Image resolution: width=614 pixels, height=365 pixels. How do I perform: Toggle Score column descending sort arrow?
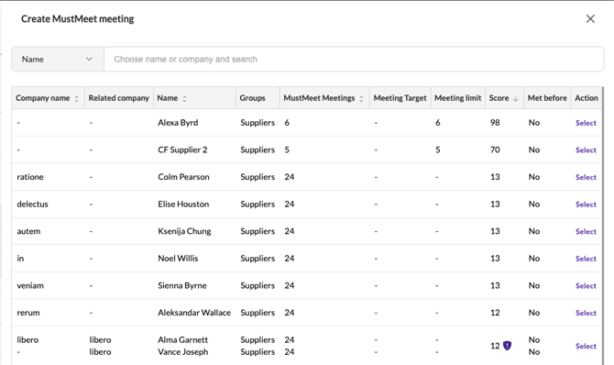pyautogui.click(x=515, y=99)
